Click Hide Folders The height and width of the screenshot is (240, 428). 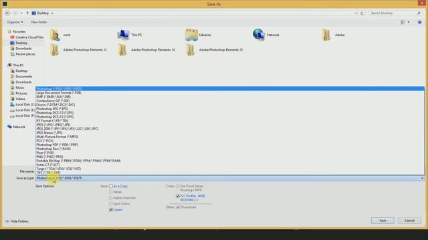[17, 221]
